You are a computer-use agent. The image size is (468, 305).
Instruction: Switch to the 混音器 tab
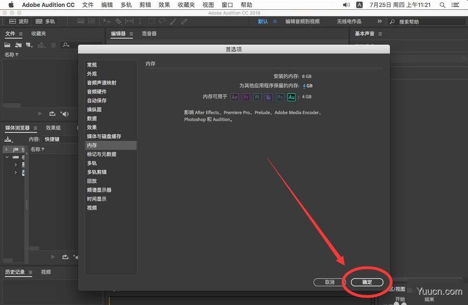[149, 34]
